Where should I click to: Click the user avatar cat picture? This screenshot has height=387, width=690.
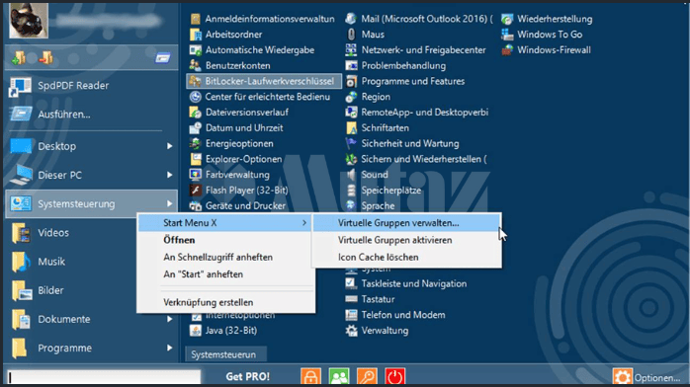(x=29, y=20)
